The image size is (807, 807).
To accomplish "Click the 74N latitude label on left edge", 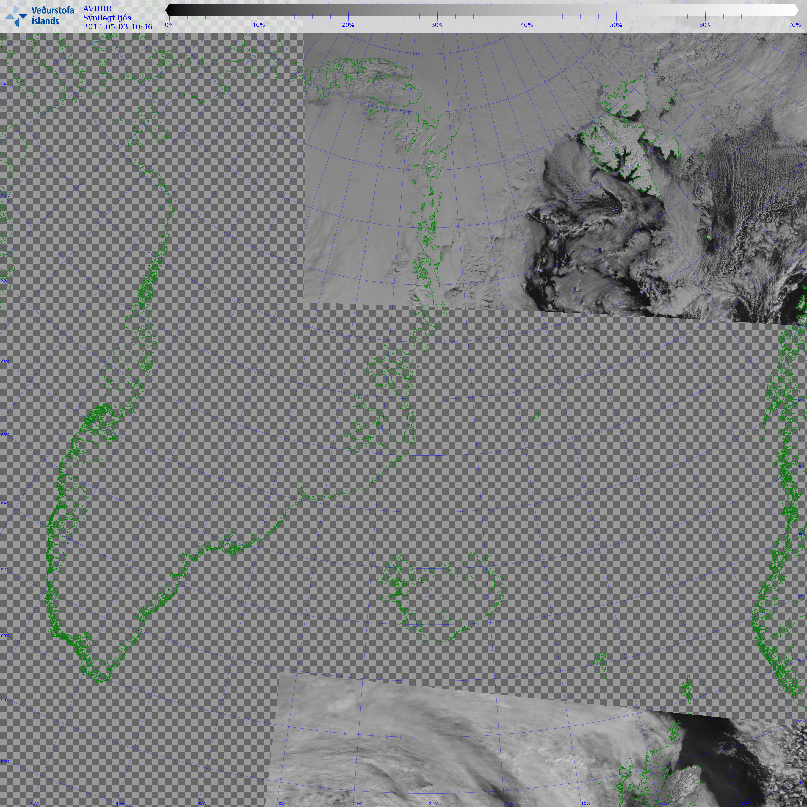I will [x=5, y=84].
